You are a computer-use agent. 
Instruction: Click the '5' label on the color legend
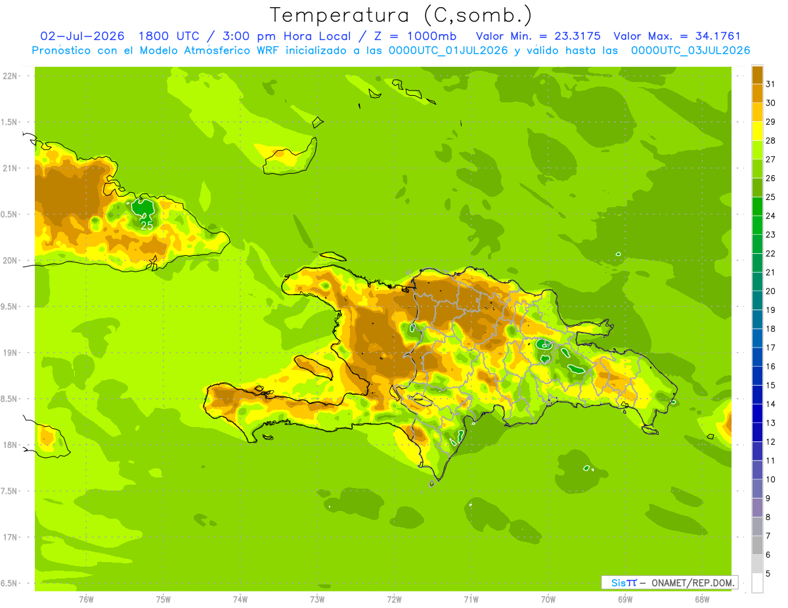tap(768, 574)
